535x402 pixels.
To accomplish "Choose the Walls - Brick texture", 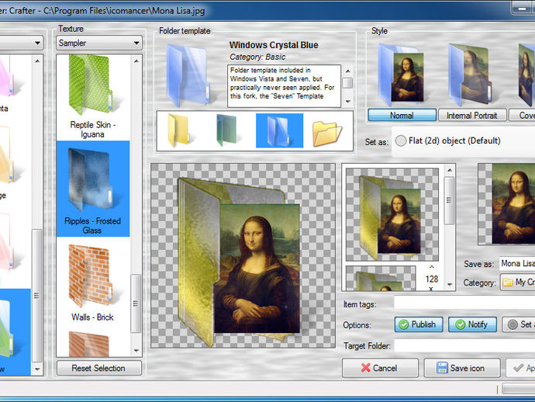I will 93,282.
